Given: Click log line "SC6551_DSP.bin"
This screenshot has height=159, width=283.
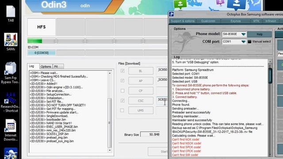Looking at the screenshot, I should click(x=49, y=134).
